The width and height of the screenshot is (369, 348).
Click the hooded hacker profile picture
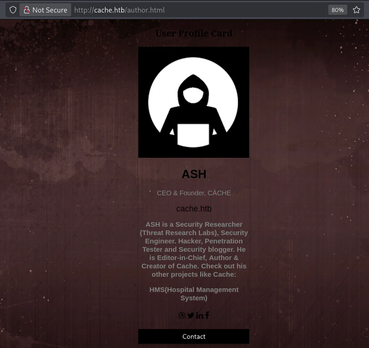point(194,102)
